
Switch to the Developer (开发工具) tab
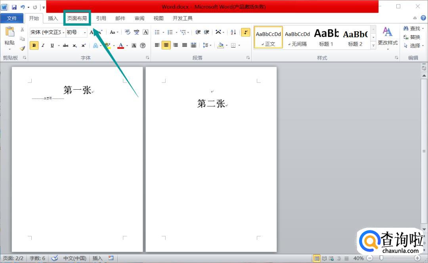coord(183,18)
